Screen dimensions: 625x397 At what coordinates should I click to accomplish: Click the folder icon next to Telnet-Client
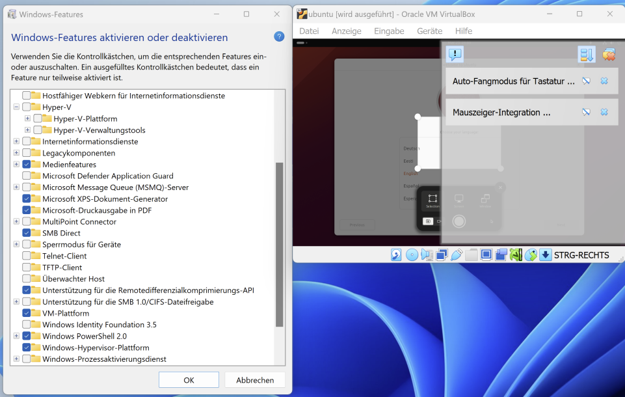(36, 256)
